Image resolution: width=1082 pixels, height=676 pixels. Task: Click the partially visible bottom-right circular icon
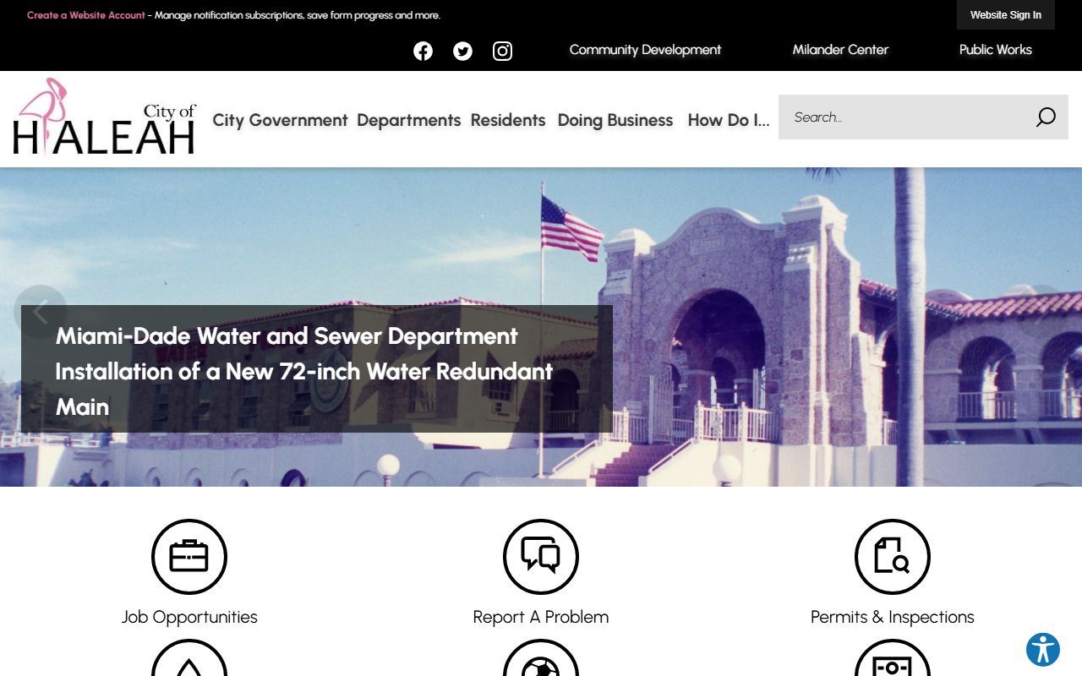[x=893, y=658]
